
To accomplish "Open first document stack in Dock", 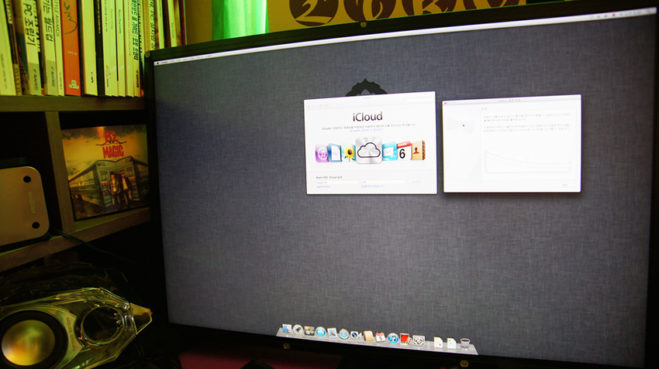I will (x=438, y=343).
